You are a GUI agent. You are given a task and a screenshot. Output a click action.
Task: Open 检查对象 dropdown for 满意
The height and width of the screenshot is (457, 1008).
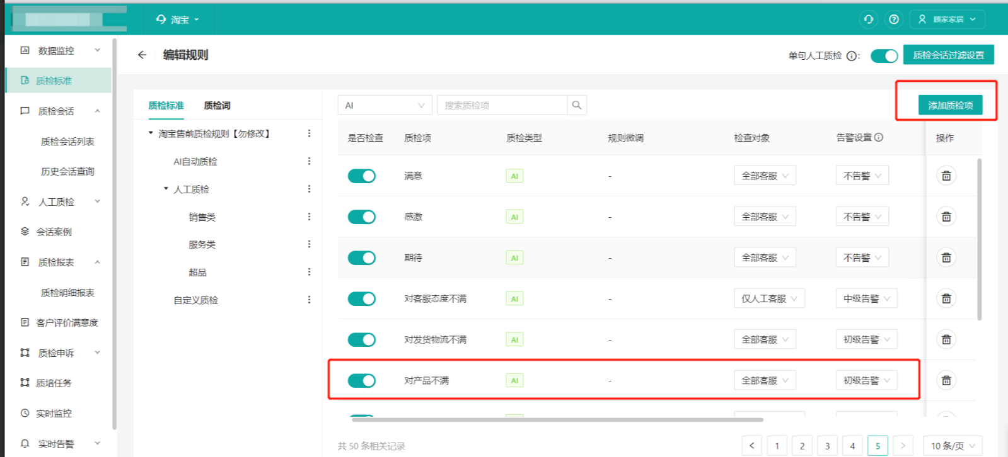pos(765,176)
